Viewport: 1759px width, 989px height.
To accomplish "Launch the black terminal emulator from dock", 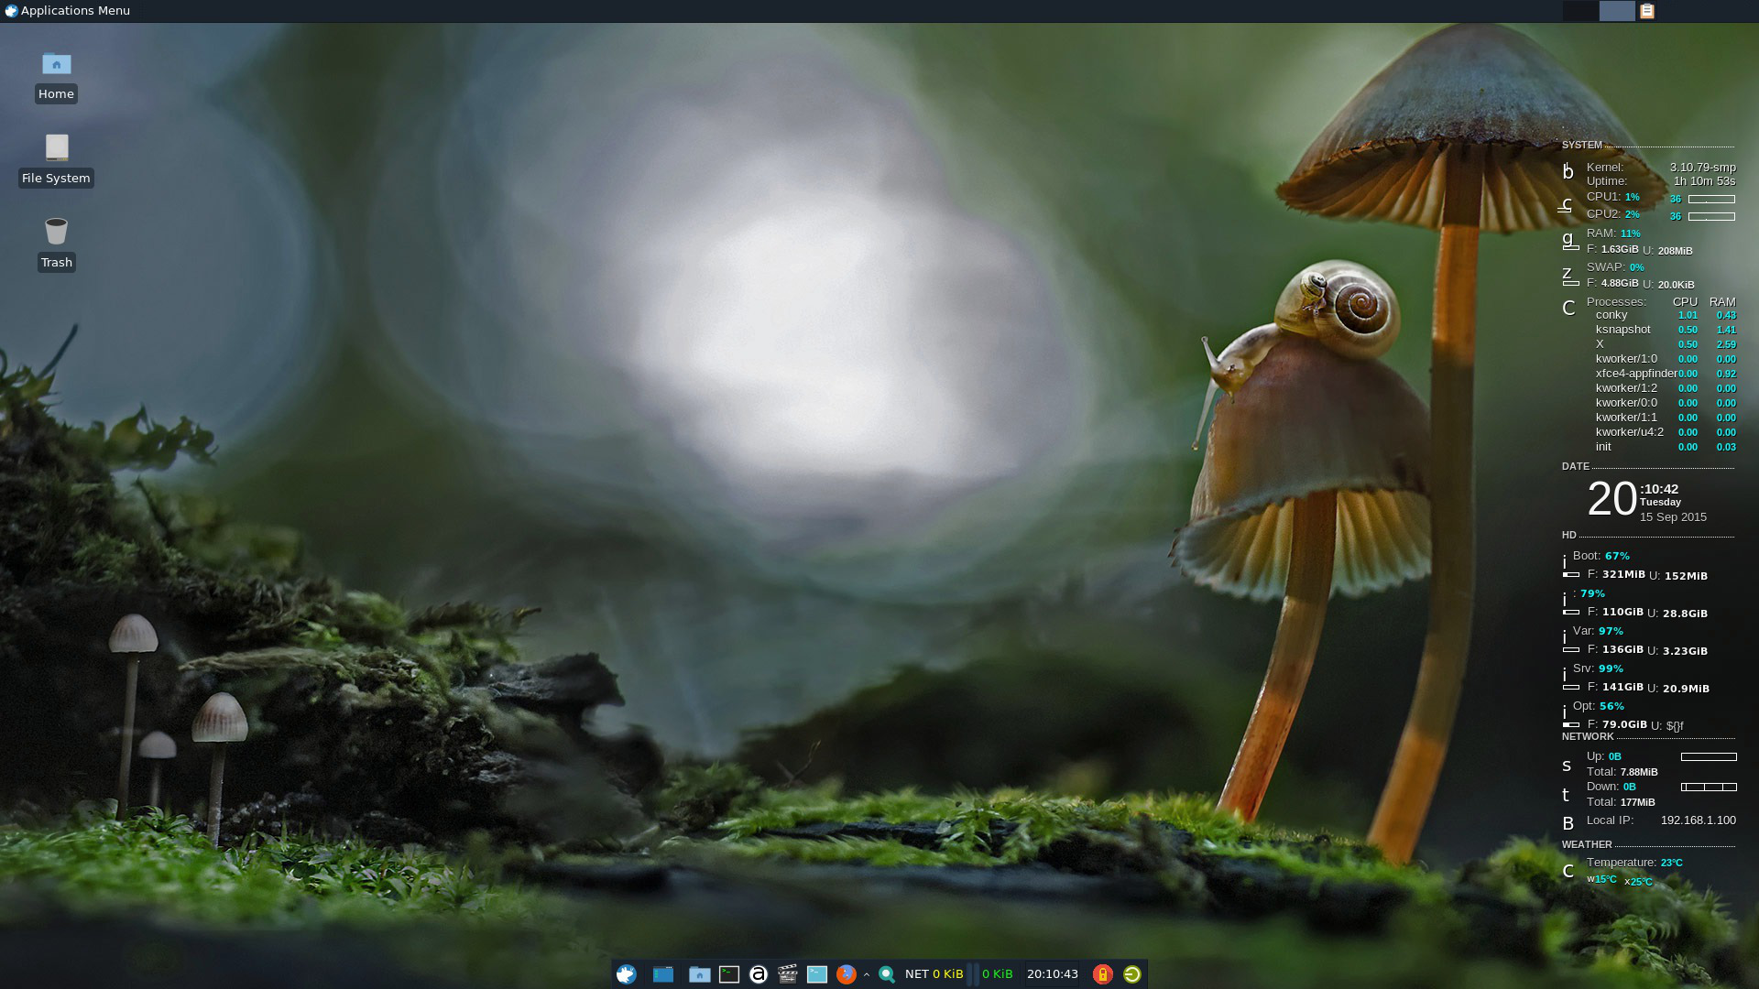I will click(729, 974).
